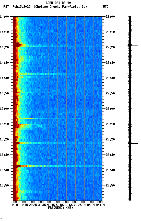The image size is (141, 221).
Task: Click the "UTC" timezone label
Action: pyautogui.click(x=106, y=7)
